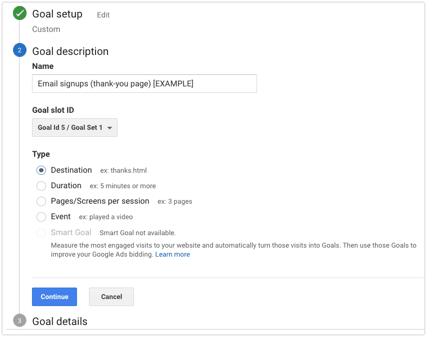Click the dropdown arrow on Goal slot ID

(x=109, y=128)
